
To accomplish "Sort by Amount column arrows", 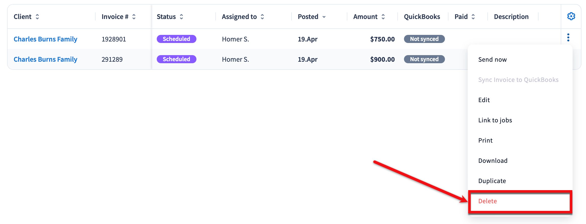I will [x=383, y=17].
